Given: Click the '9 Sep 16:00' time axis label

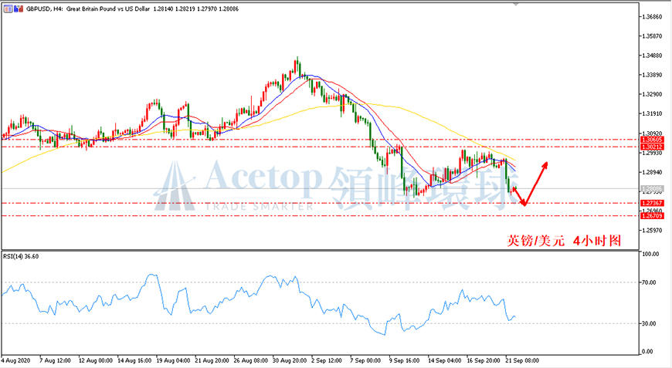Looking at the screenshot, I should tap(405, 360).
